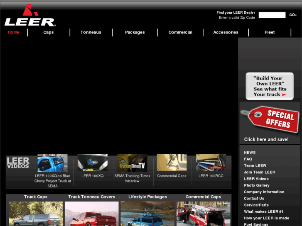
Task: Open the Tonneaus menu
Action: (x=91, y=32)
